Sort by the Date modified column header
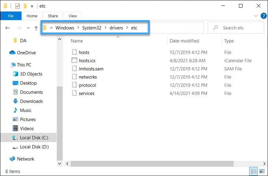268x176 pixels. (x=184, y=41)
